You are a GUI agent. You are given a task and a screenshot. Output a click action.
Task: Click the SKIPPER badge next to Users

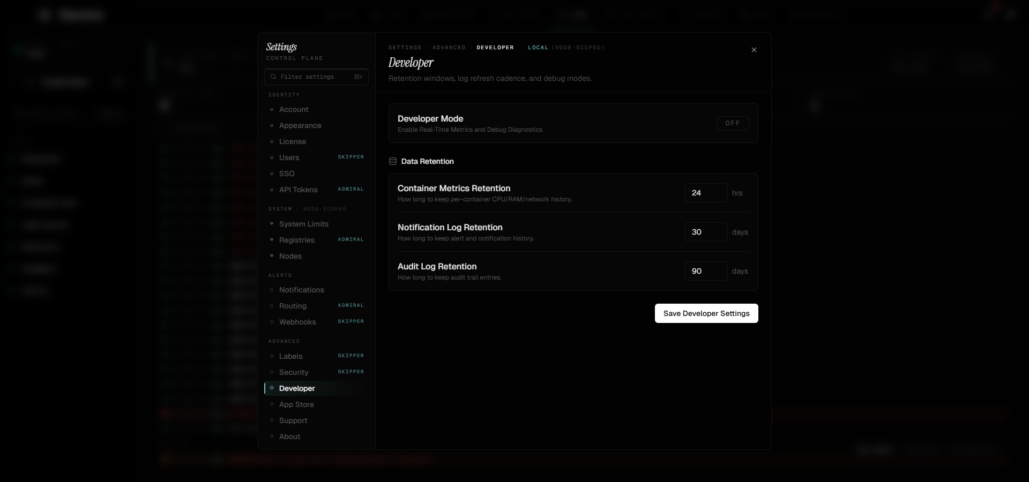(x=351, y=157)
